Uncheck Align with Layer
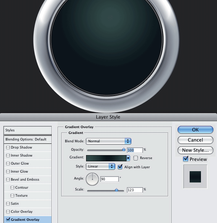This screenshot has height=223, width=217. point(120,167)
